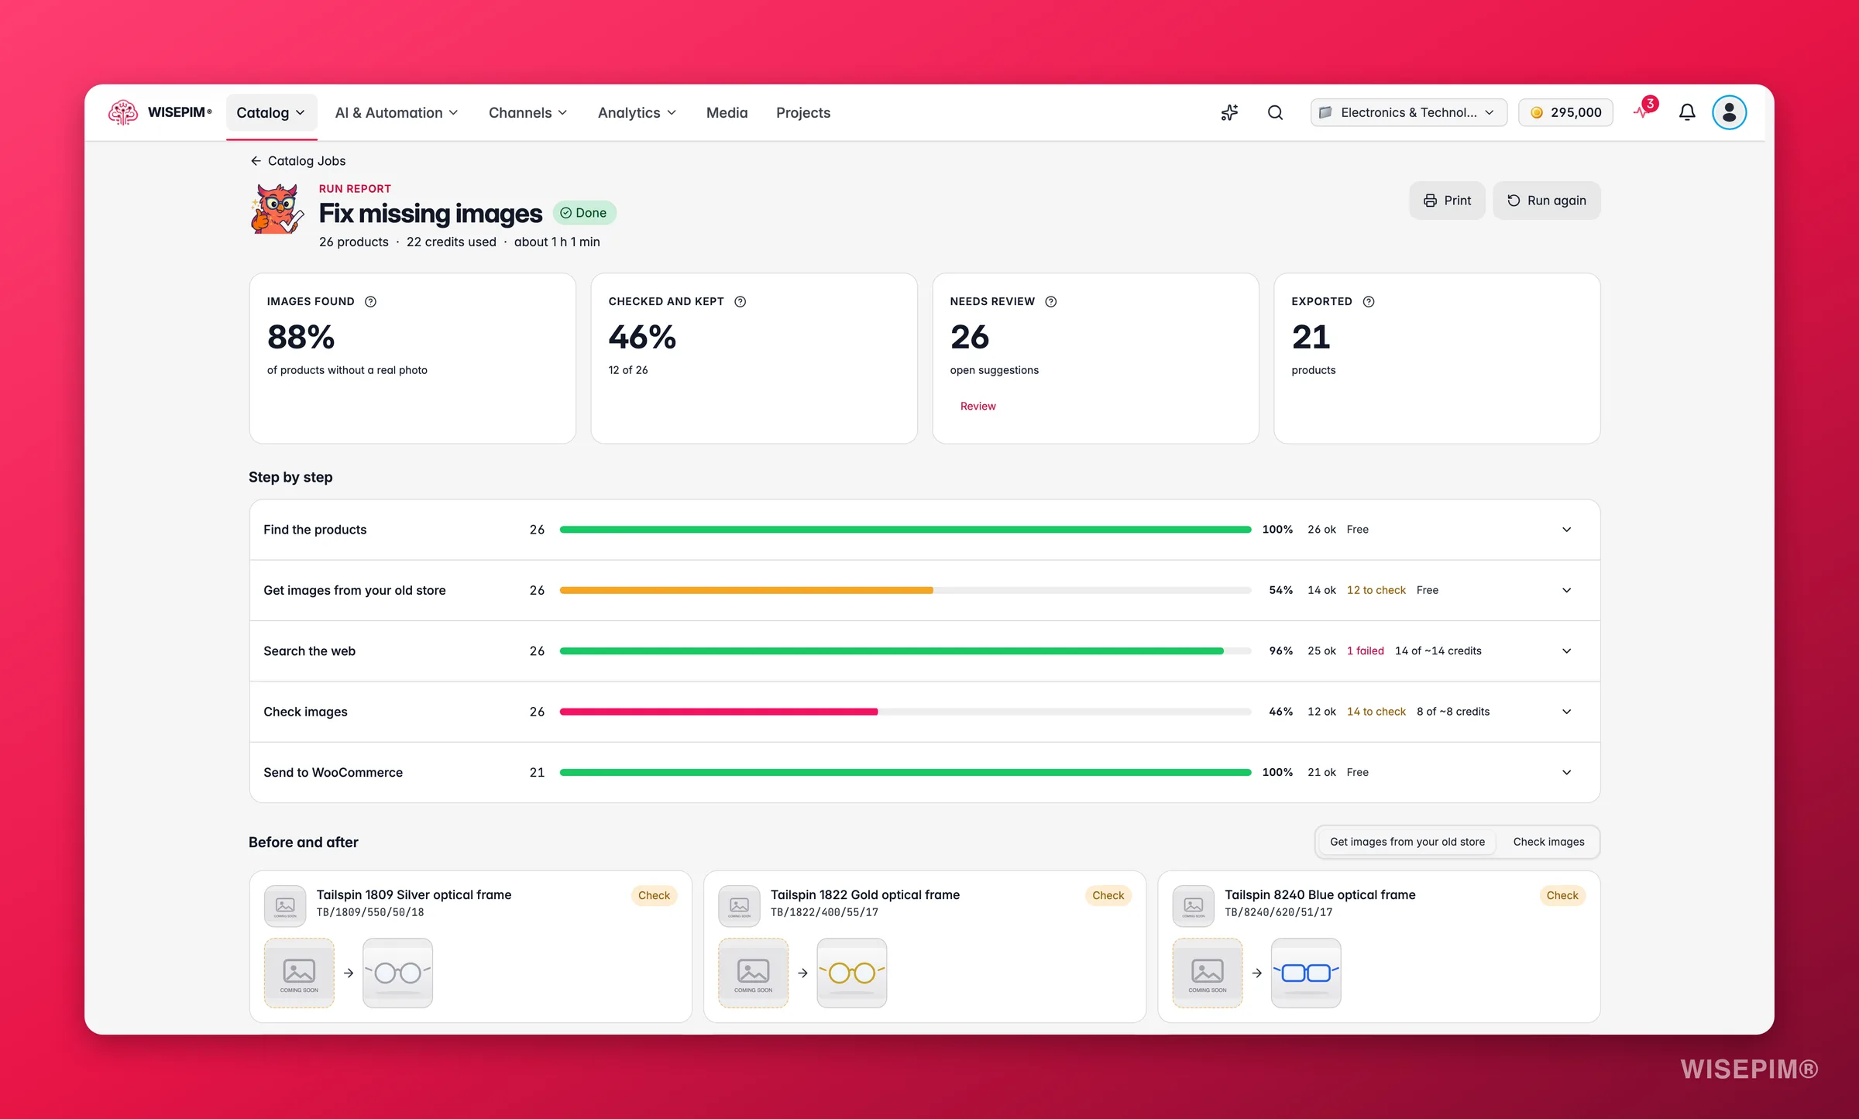Expand the Get images from your old store step
The height and width of the screenshot is (1119, 1859).
point(1566,591)
